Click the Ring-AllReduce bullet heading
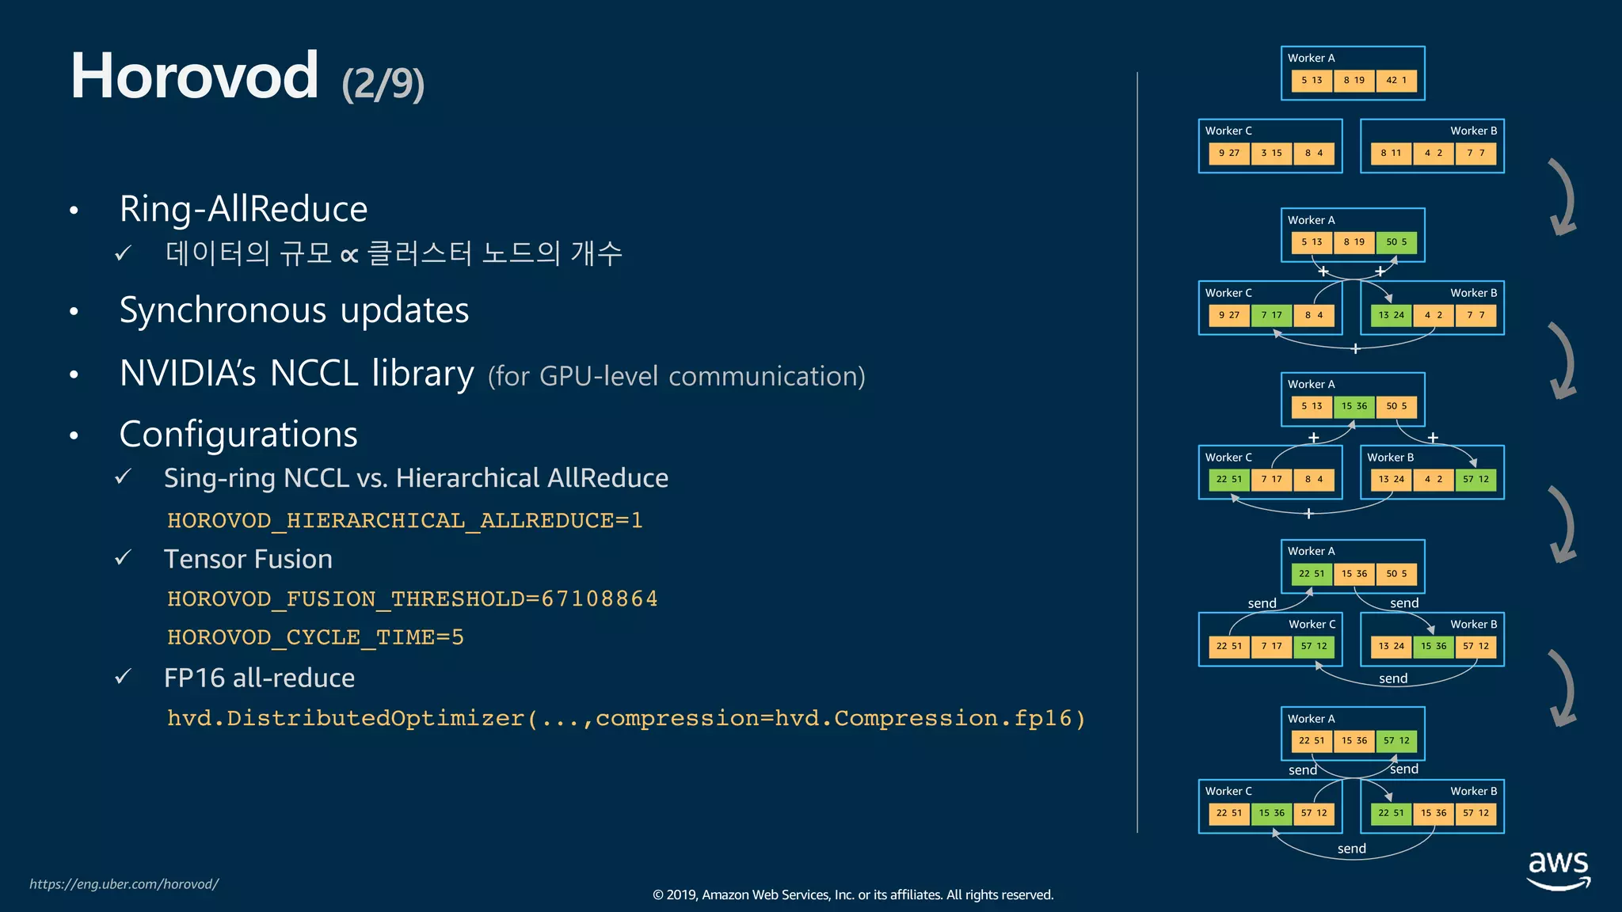1622x912 pixels. 243,209
